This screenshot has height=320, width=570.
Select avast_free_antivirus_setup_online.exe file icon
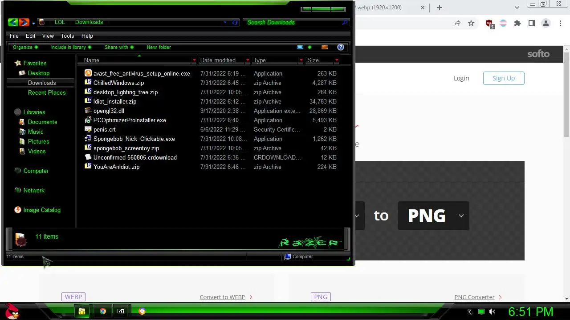pos(88,73)
